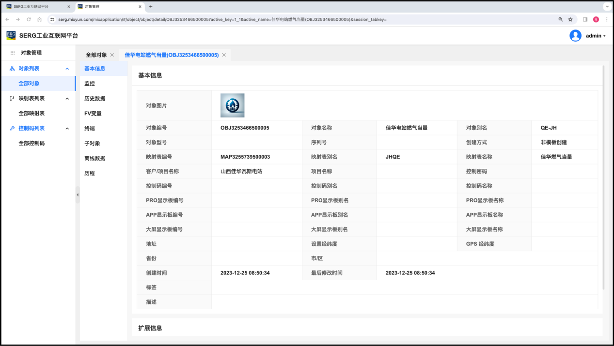614x346 pixels.
Task: Click the SERG platform logo icon
Action: click(11, 35)
